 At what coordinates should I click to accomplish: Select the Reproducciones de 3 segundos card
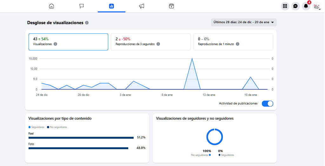[150, 42]
